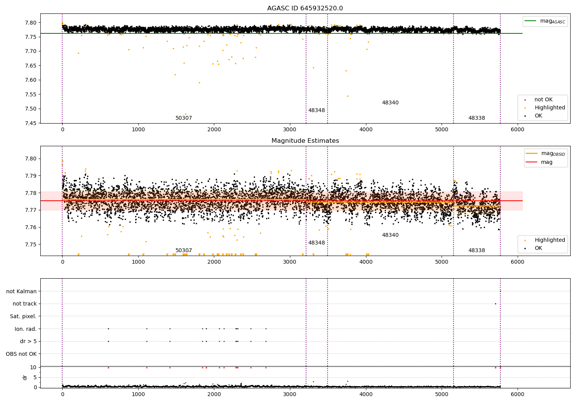Screen dimensions: 576x403
Task: Click the 'mag OBSID' legend text in middle plot
Action: click(x=553, y=154)
